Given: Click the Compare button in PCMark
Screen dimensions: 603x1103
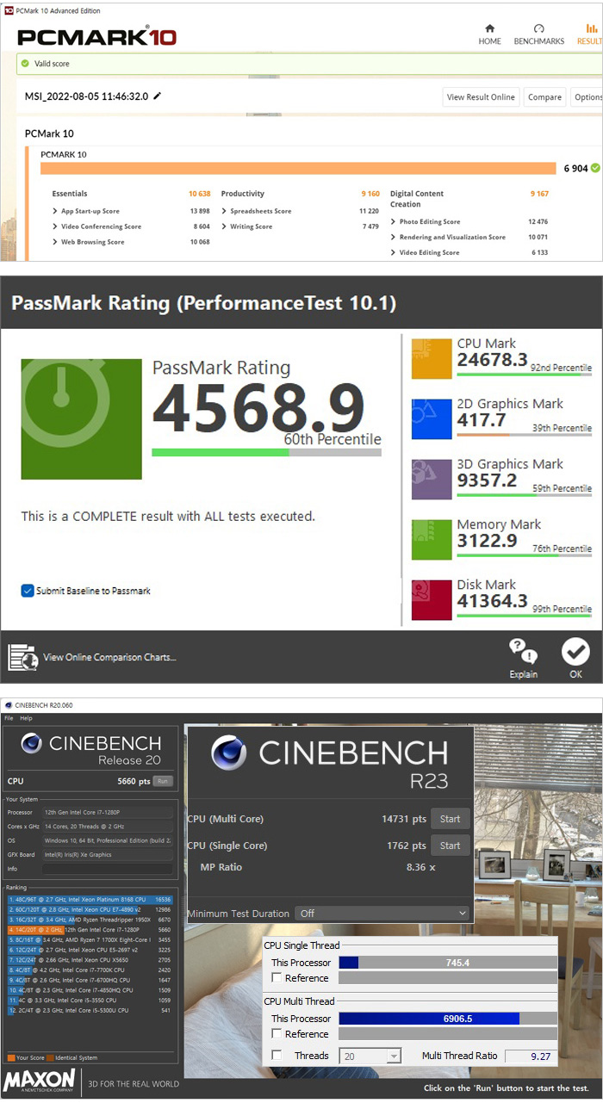Looking at the screenshot, I should tap(544, 97).
